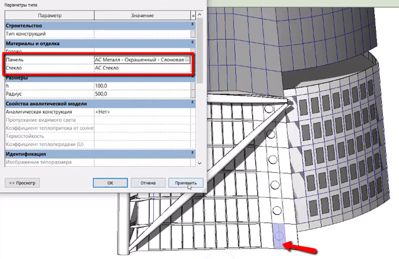The height and width of the screenshot is (259, 399).
Task: Click associate parameter button in Радиус row
Action: coord(194,94)
